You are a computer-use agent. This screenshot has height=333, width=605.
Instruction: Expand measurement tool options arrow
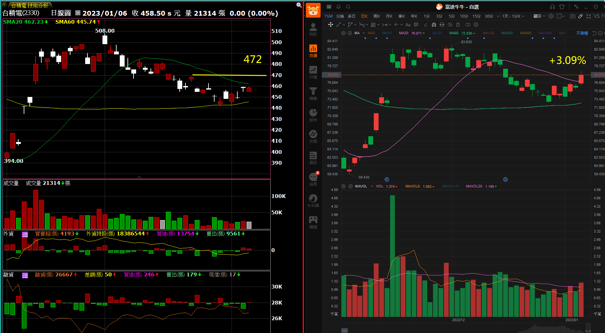tap(390, 25)
